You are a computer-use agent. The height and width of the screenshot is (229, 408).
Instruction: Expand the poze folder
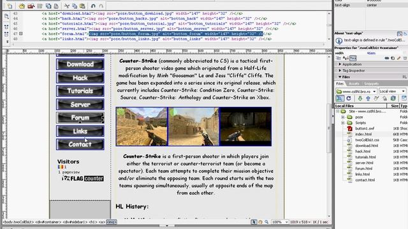click(343, 117)
